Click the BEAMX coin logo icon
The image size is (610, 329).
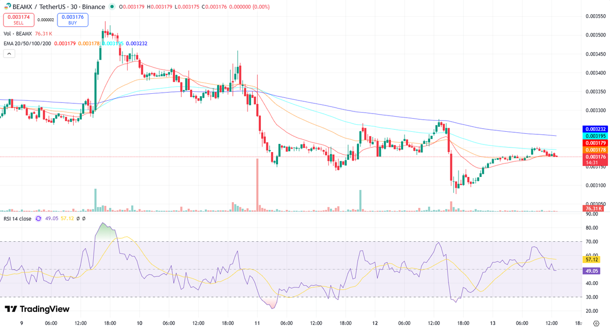point(7,7)
